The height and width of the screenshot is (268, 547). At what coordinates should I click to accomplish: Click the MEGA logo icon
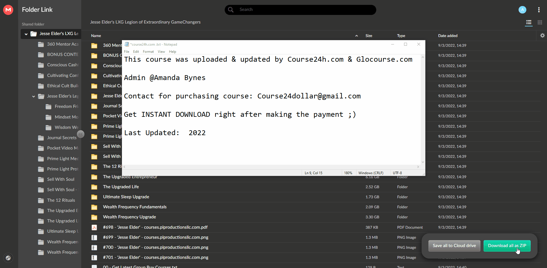(x=8, y=10)
